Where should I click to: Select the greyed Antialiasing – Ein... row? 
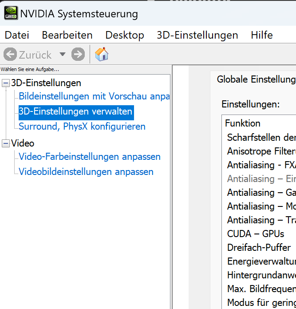point(261,179)
